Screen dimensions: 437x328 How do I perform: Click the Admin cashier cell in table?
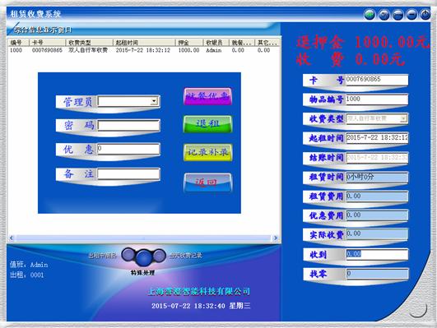pos(214,50)
